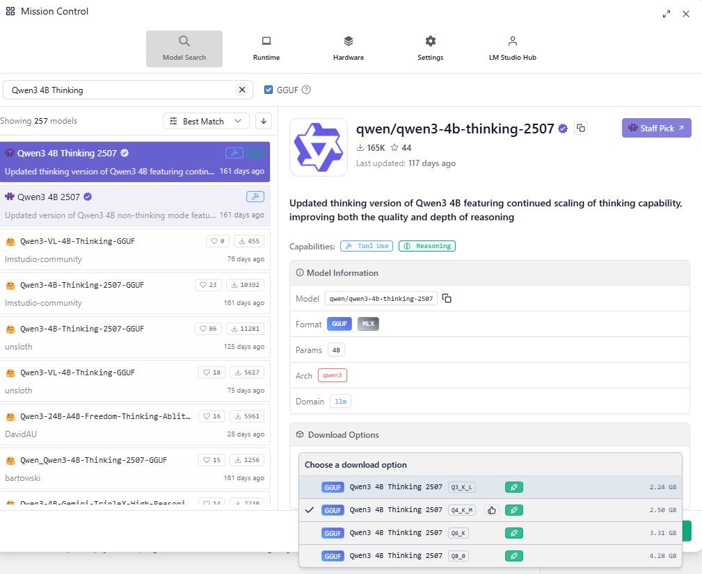Expand Mission Control window with arrows icon
Viewport: 702px width, 574px height.
(667, 14)
